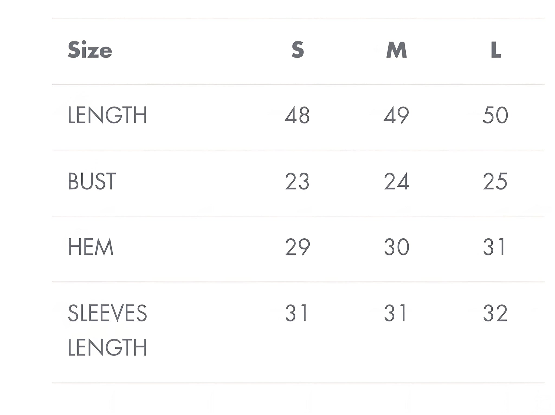The image size is (555, 415).
Task: Click the BUST row label
Action: [x=92, y=181]
